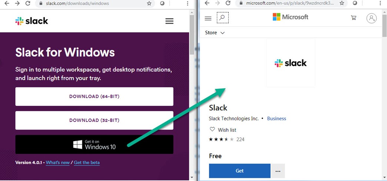The width and height of the screenshot is (387, 181).
Task: Open Microsoft shopping cart
Action: click(x=354, y=18)
